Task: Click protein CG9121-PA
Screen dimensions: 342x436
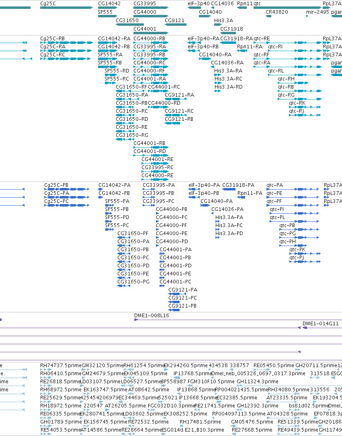Action: pyautogui.click(x=183, y=290)
